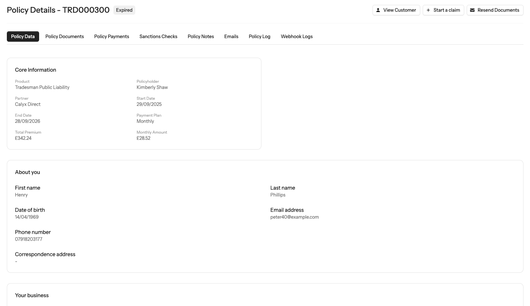Click the payment plan value Monthly
Viewport: 530px width, 306px height.
(145, 121)
